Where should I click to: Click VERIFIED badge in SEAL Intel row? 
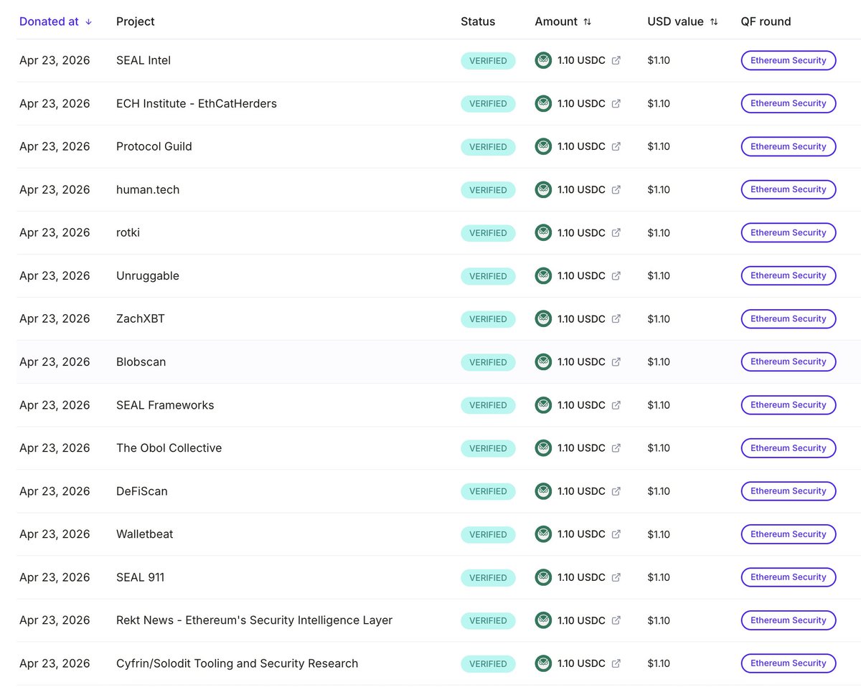pyautogui.click(x=488, y=60)
